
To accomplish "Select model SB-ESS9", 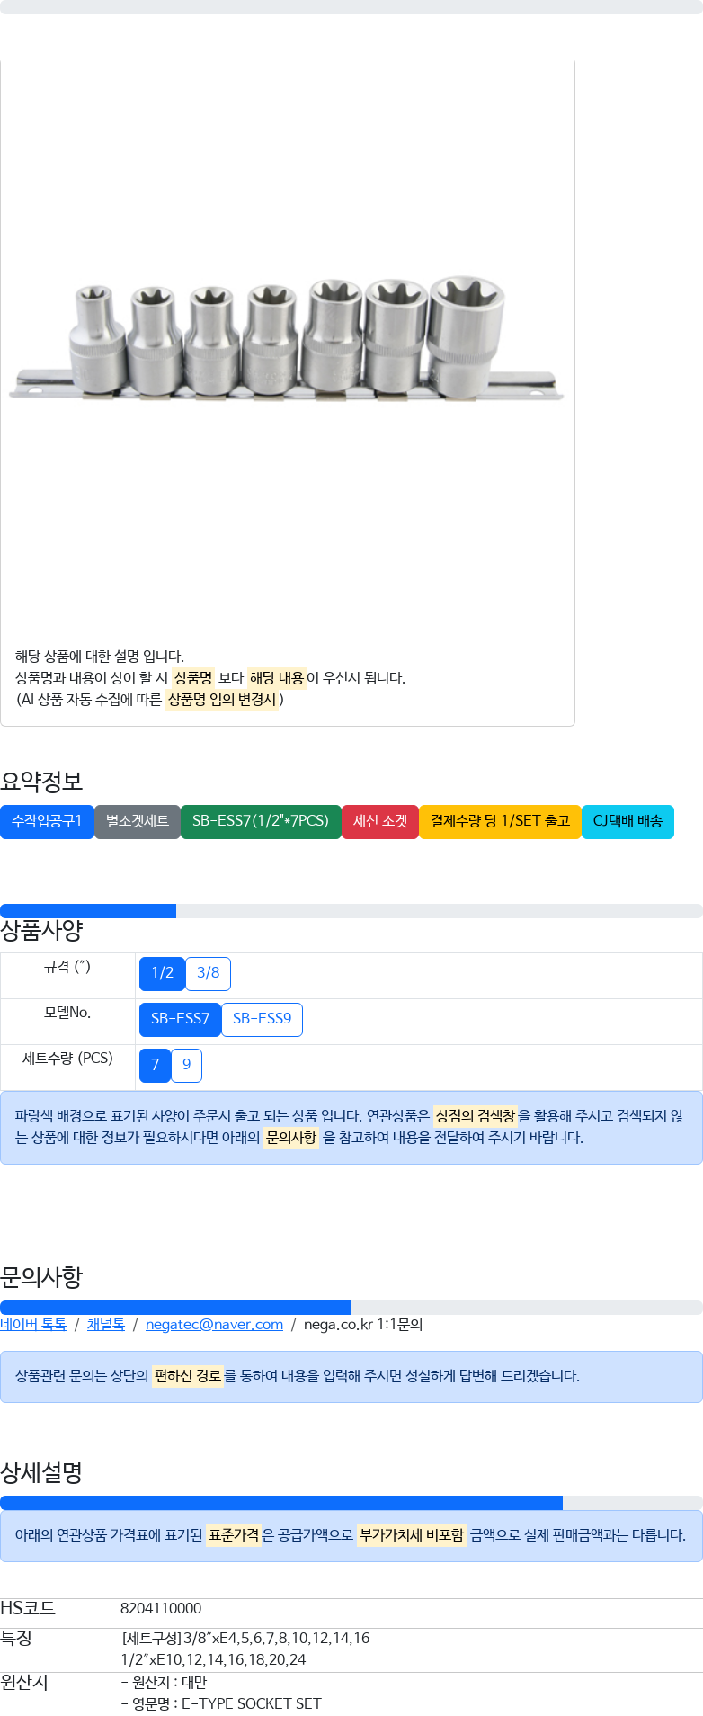I will 262,1019.
